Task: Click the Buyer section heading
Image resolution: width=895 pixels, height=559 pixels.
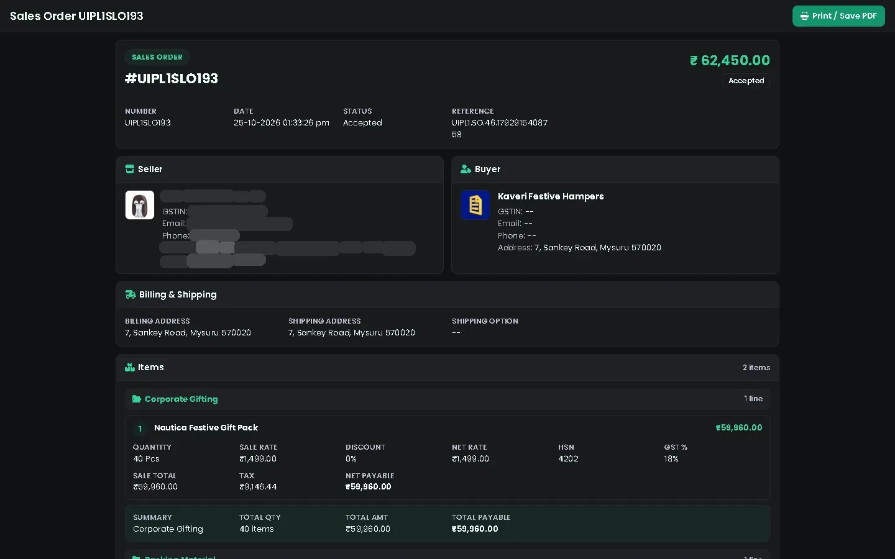Action: pos(487,169)
